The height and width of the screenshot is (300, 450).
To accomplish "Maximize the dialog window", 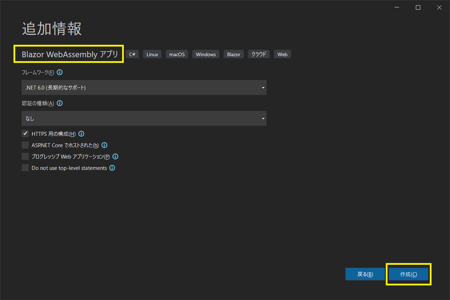I will pyautogui.click(x=418, y=8).
